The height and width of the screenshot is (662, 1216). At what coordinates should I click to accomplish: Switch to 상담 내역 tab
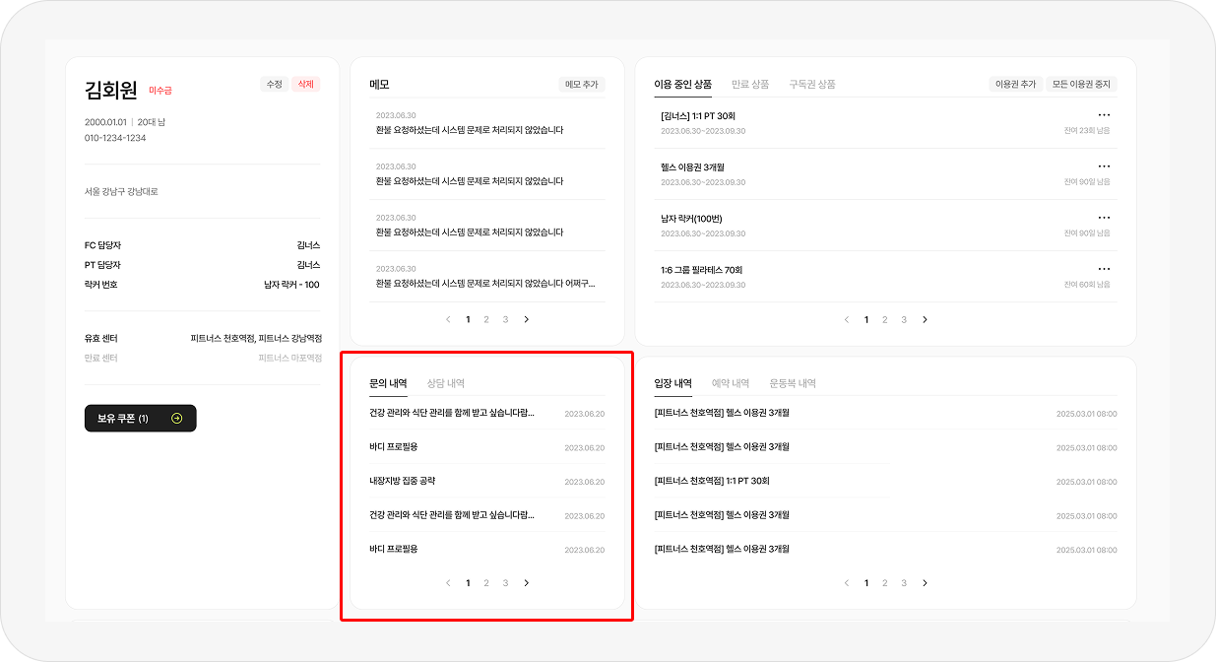pos(446,383)
